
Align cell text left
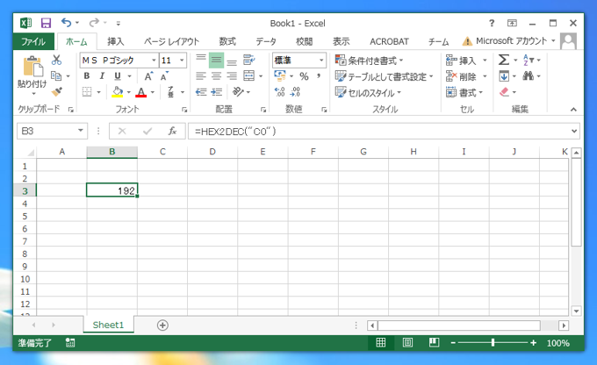[x=201, y=76]
